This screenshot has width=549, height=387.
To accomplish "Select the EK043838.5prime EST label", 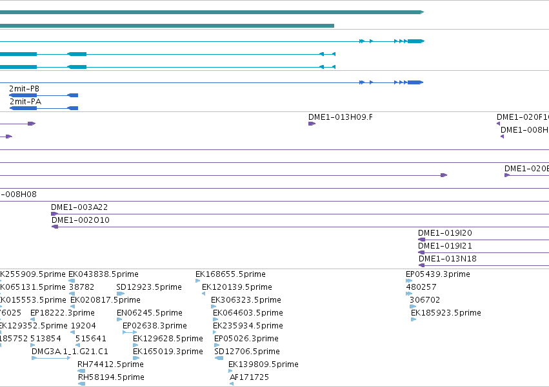I will point(103,274).
